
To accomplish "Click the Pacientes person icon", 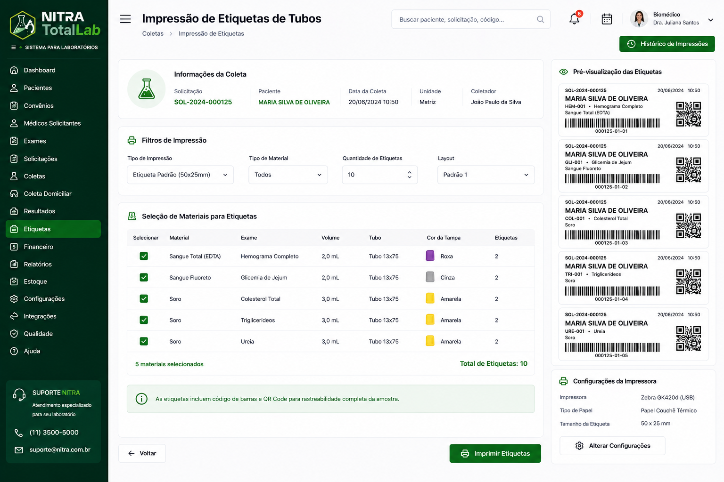I will 14,88.
